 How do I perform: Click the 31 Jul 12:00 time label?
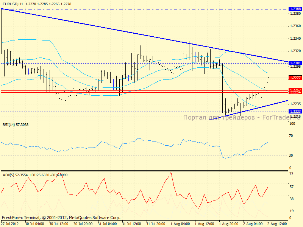131,224
